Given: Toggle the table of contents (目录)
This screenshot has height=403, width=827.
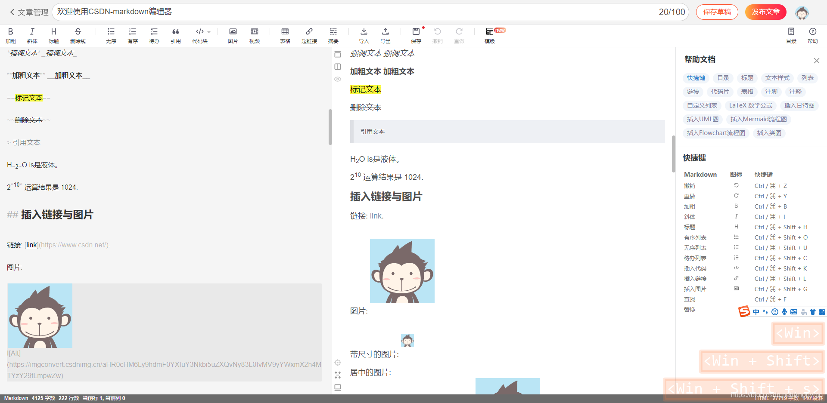Looking at the screenshot, I should coord(791,35).
